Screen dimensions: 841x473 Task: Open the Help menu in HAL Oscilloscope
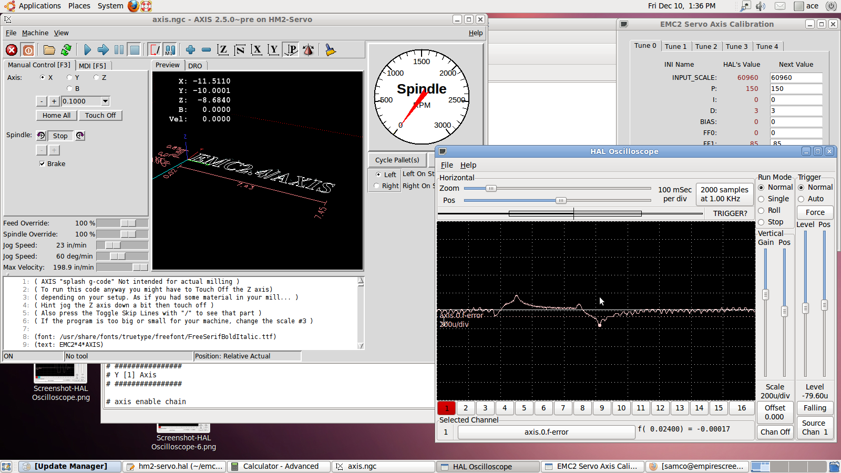pyautogui.click(x=468, y=165)
